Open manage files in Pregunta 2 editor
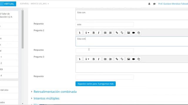Screen dimensions: 188x105 coord(139,33)
